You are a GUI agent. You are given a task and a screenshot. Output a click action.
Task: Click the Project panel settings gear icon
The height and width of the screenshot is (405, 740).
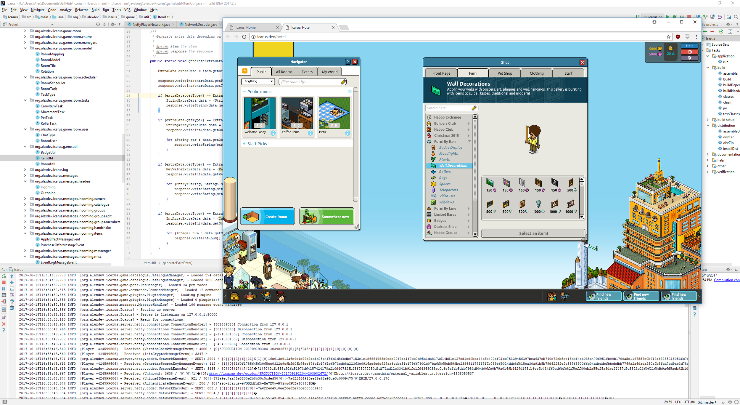[x=113, y=24]
